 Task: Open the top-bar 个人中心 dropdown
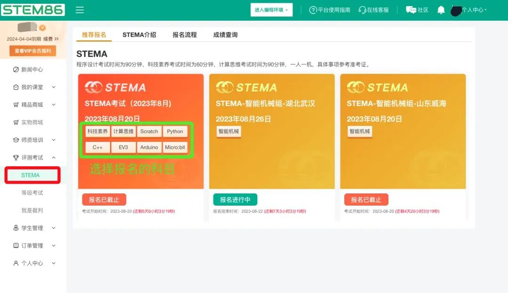pyautogui.click(x=474, y=10)
